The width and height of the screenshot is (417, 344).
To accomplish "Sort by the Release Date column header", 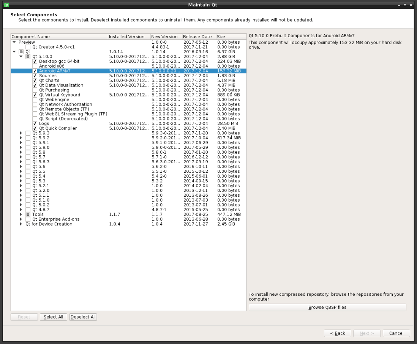I will [x=199, y=37].
